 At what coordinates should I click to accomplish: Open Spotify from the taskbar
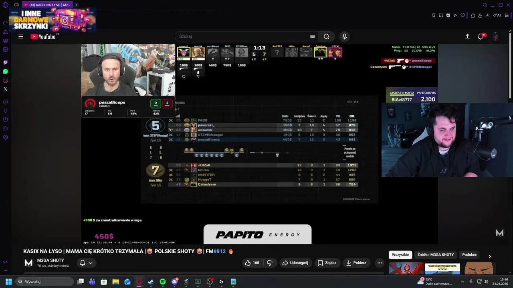(x=163, y=282)
